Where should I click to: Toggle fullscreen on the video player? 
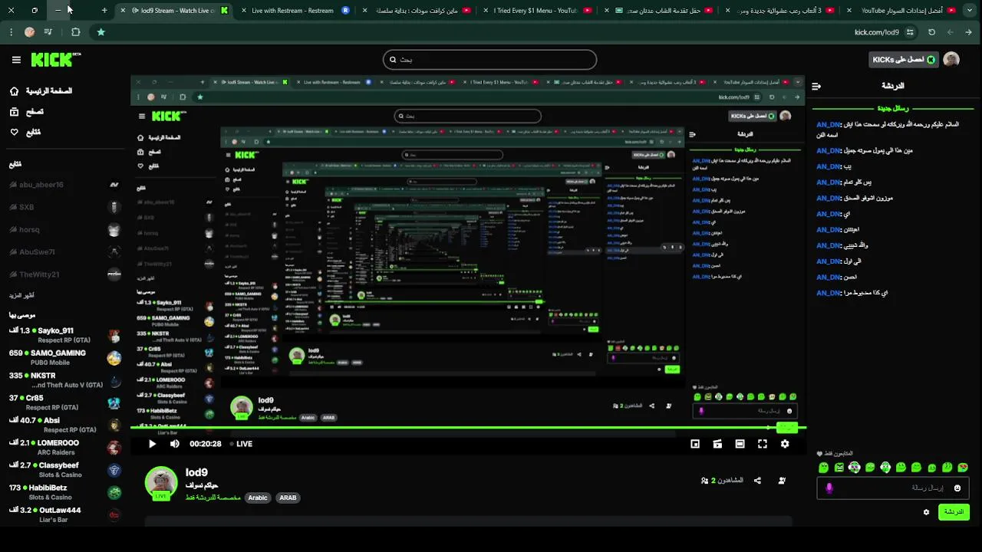tap(763, 444)
